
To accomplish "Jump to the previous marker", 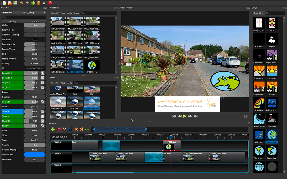I will 76,129.
